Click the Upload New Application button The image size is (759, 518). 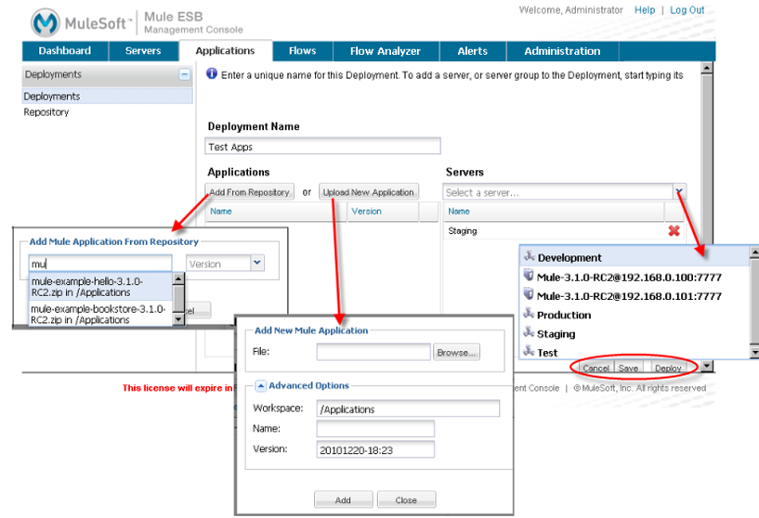click(368, 192)
